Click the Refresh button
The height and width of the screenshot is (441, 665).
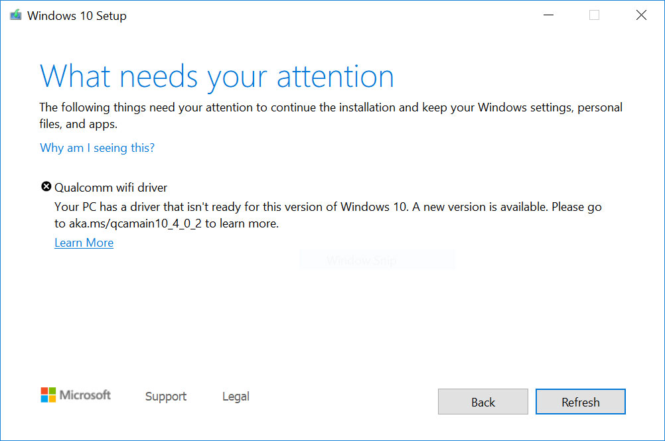pyautogui.click(x=581, y=402)
